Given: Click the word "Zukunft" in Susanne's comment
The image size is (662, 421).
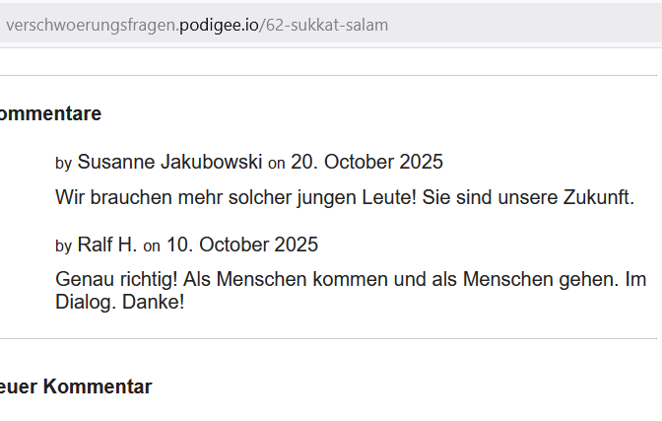Looking at the screenshot, I should [x=597, y=197].
